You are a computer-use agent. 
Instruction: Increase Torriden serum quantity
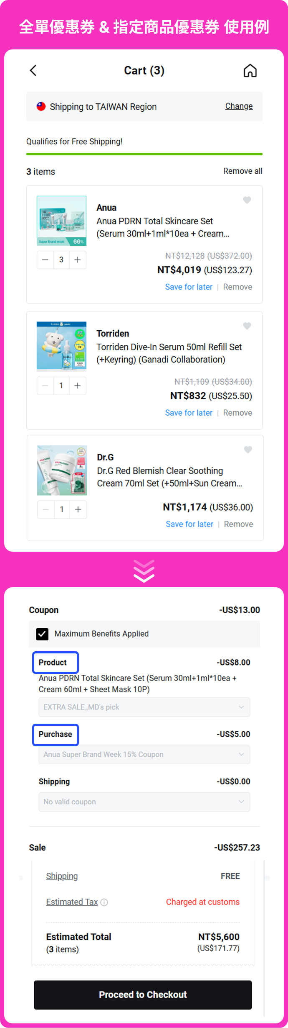pos(78,385)
